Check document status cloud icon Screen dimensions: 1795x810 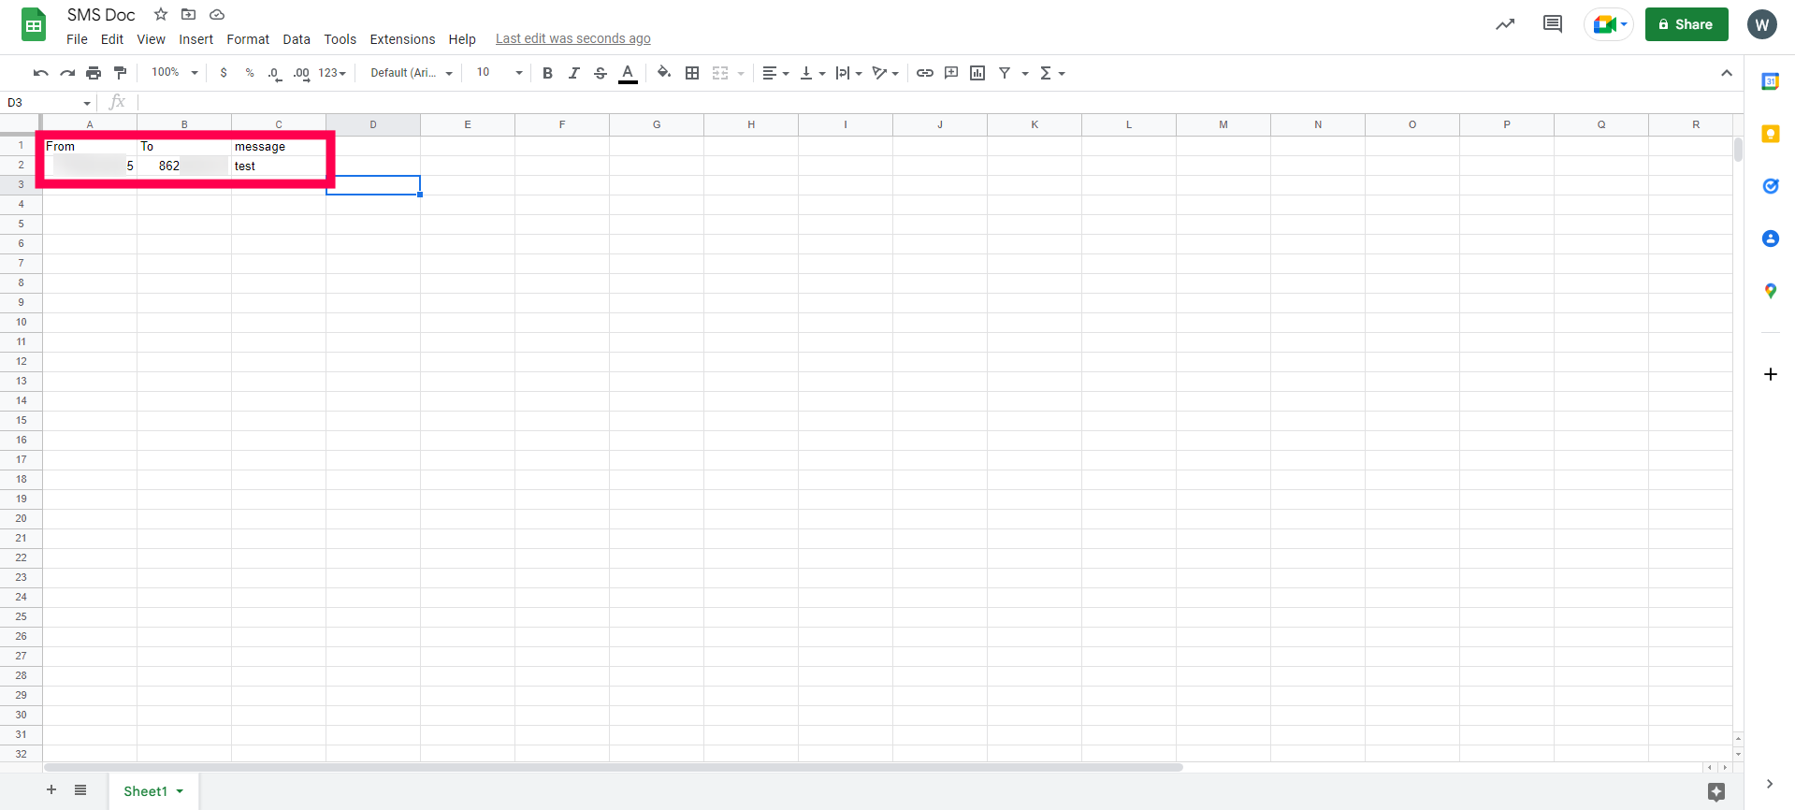(x=217, y=14)
